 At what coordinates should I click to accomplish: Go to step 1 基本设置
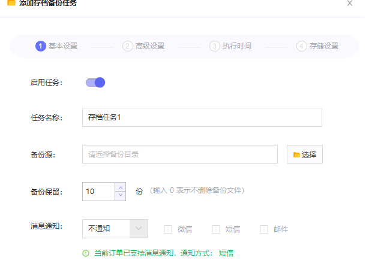[56, 46]
